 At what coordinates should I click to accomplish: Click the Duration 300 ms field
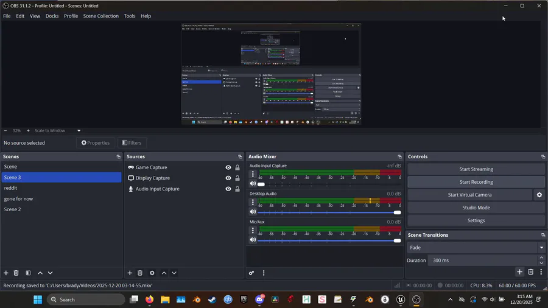[x=482, y=261]
